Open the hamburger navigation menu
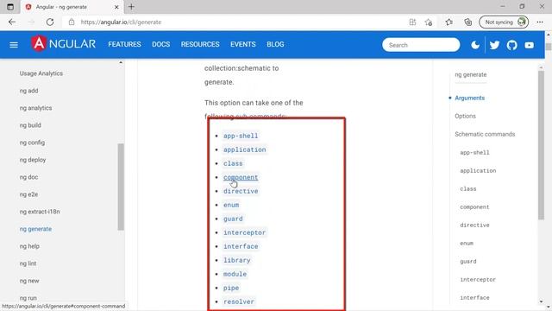Viewport: 552px width, 311px height. [x=14, y=45]
